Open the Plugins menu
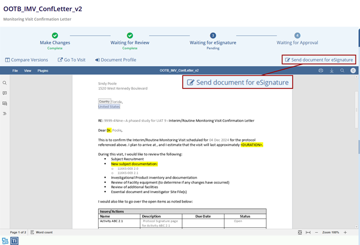The width and height of the screenshot is (360, 245). (x=43, y=71)
